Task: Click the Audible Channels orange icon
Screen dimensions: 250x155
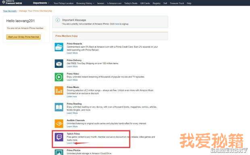Action: click(x=59, y=124)
